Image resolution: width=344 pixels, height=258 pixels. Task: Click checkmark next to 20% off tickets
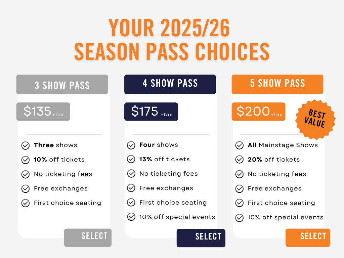pyautogui.click(x=239, y=160)
